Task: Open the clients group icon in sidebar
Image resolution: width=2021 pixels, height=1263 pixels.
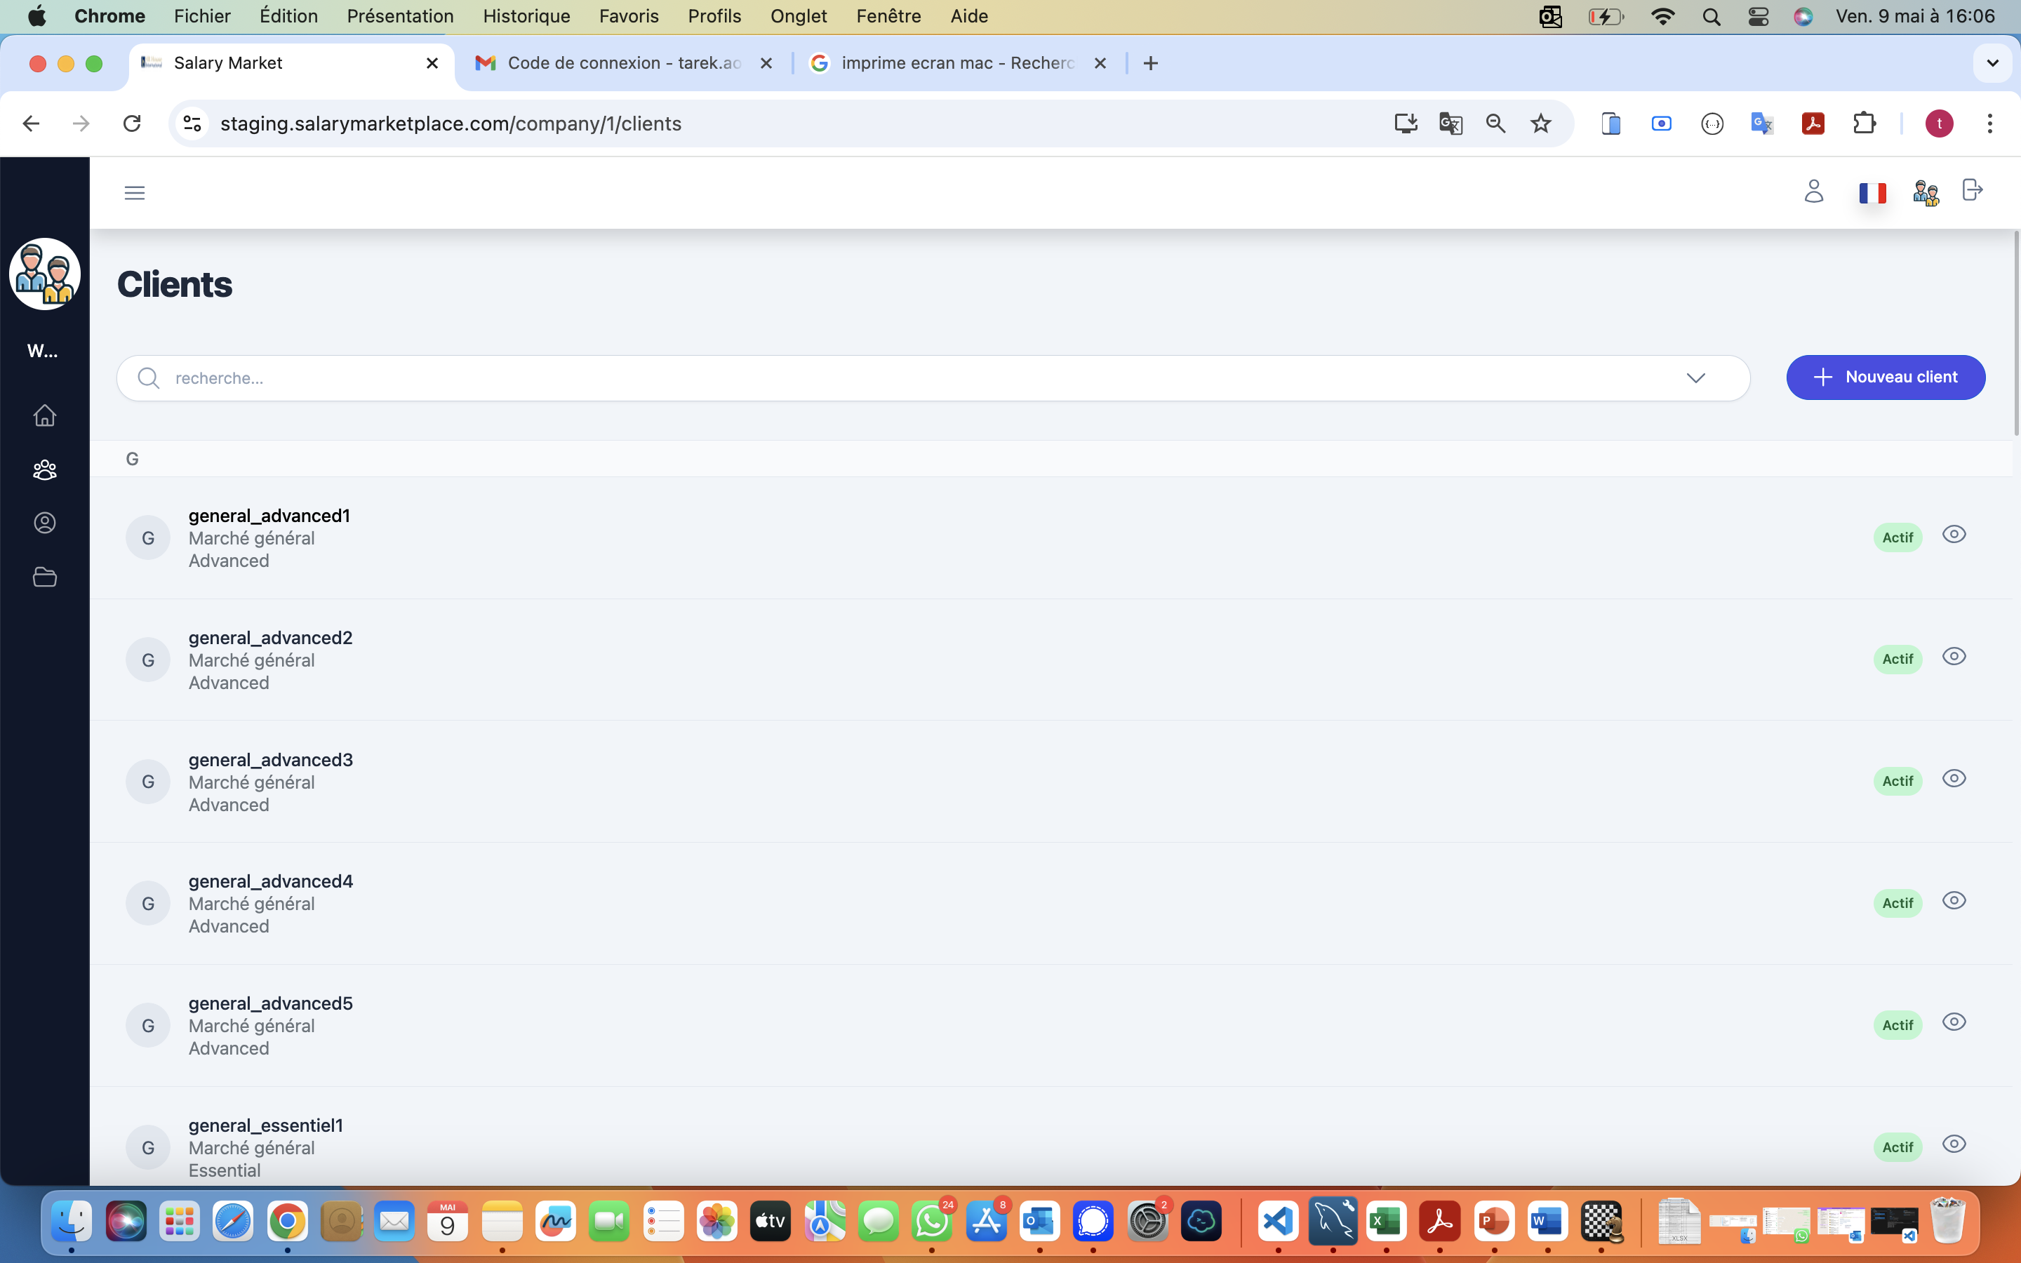Action: [44, 470]
